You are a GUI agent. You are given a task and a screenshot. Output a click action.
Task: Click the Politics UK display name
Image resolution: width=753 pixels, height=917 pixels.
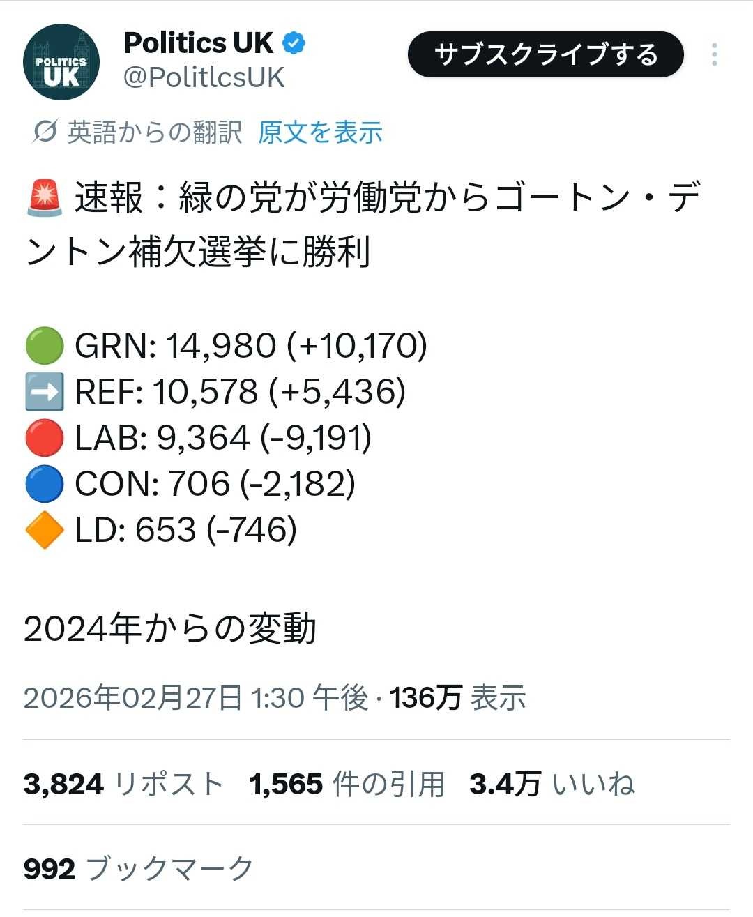point(199,43)
